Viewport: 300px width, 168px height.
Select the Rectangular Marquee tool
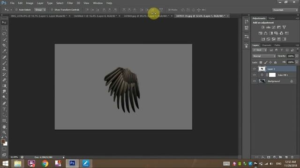click(4, 28)
